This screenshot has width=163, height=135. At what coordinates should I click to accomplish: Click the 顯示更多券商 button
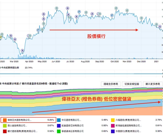point(153,84)
